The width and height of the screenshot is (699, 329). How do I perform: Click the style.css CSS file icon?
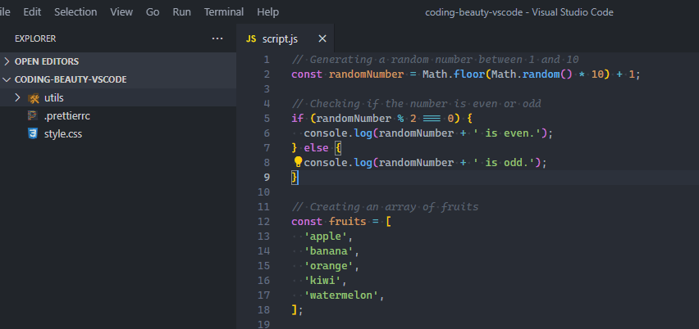pyautogui.click(x=34, y=133)
